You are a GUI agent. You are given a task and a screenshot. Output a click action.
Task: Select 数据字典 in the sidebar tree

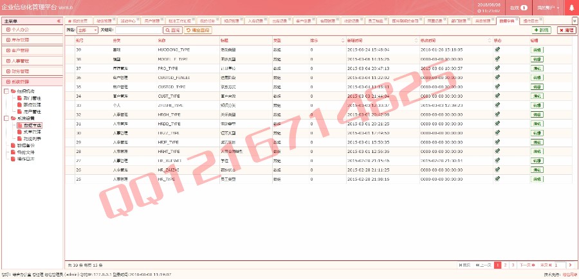32,125
